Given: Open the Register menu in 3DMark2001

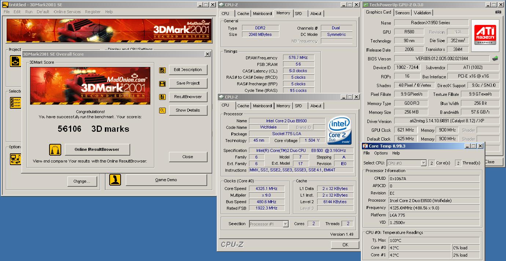Looking at the screenshot, I should (x=93, y=12).
